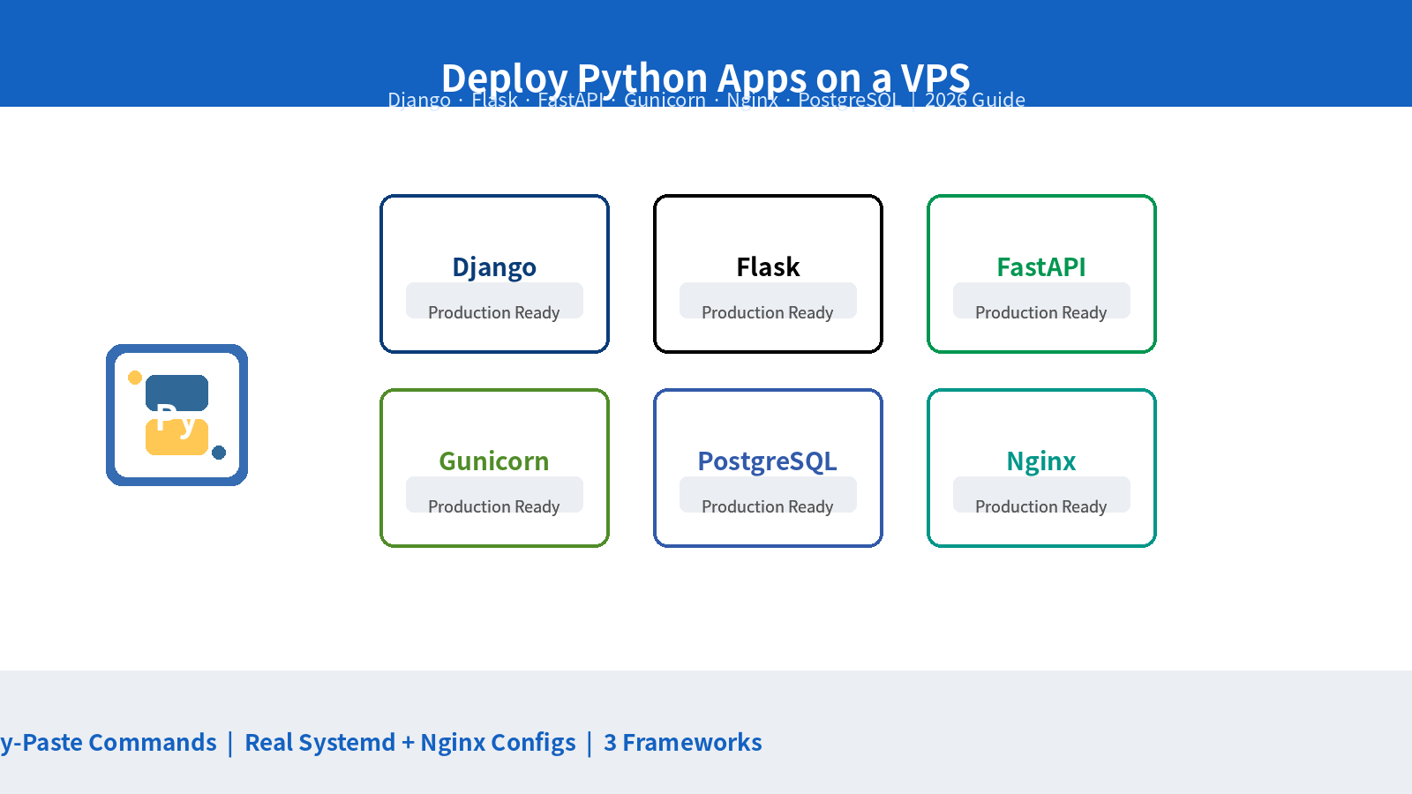Click "2026 Guide" in the header subtitle
The width and height of the screenshot is (1412, 794).
(975, 100)
